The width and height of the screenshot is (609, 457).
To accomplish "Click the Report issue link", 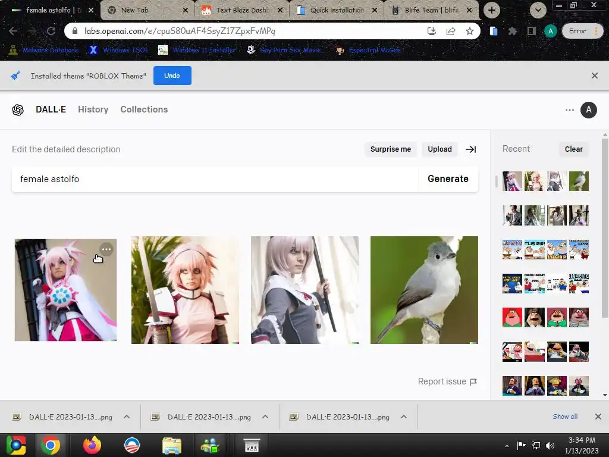I will [447, 381].
